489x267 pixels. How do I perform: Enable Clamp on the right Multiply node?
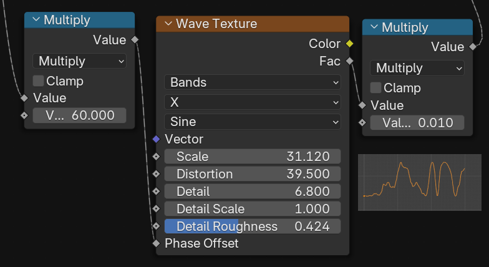point(375,88)
